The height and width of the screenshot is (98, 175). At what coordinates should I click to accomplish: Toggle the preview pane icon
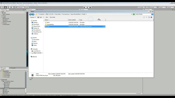click(x=149, y=17)
